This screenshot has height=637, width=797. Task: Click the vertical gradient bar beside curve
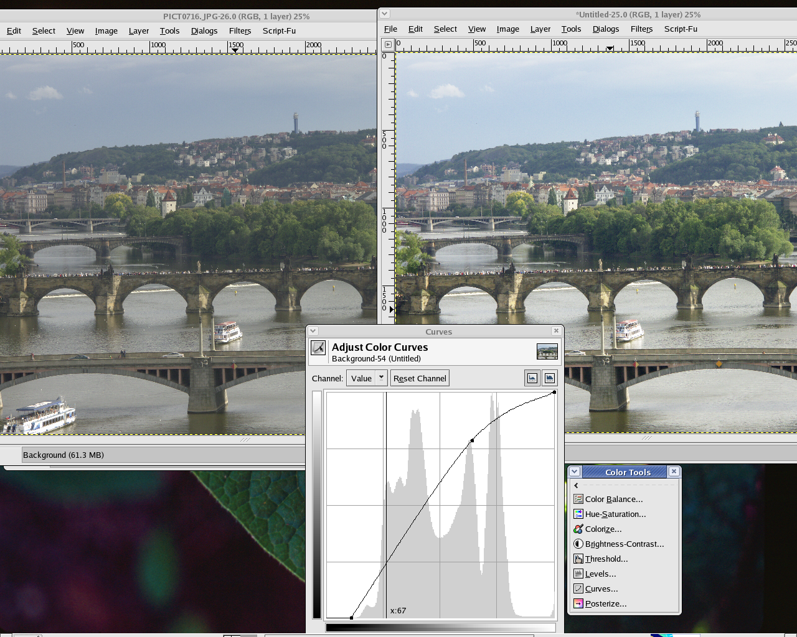(317, 504)
